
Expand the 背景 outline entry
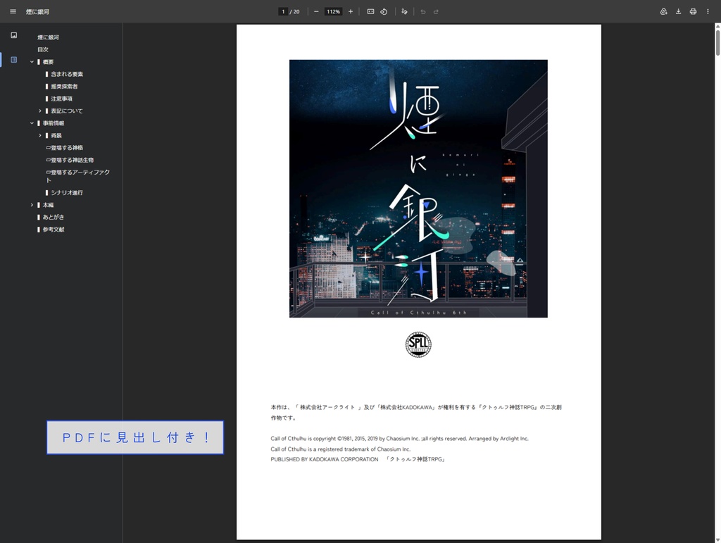[x=40, y=135]
